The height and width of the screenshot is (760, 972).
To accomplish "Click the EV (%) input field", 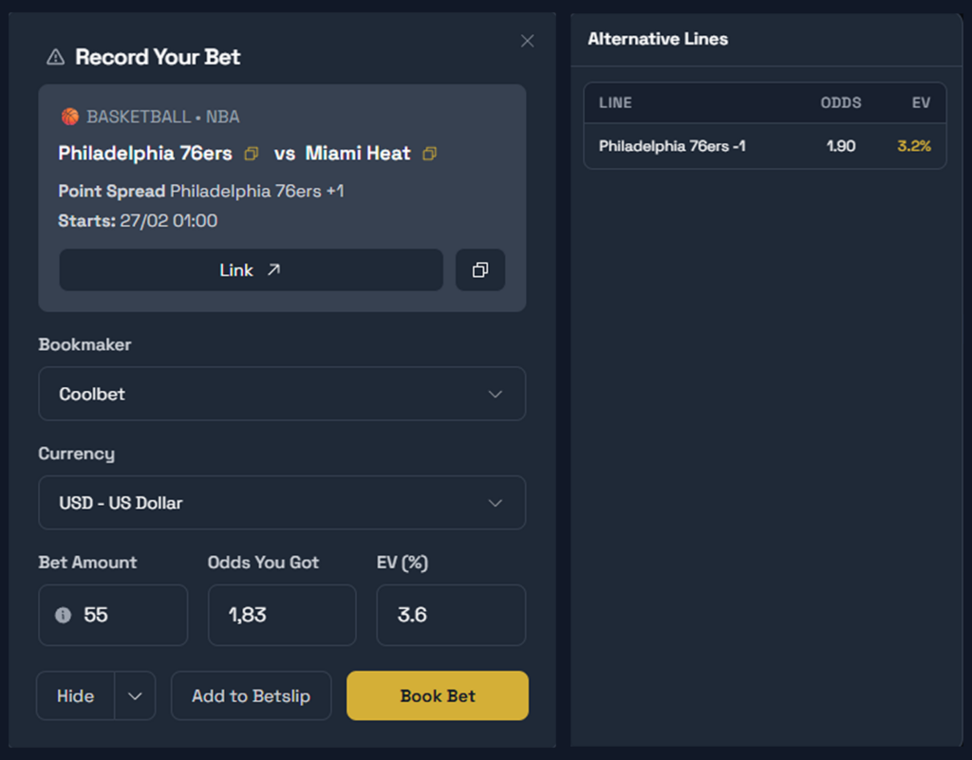I will [x=451, y=615].
